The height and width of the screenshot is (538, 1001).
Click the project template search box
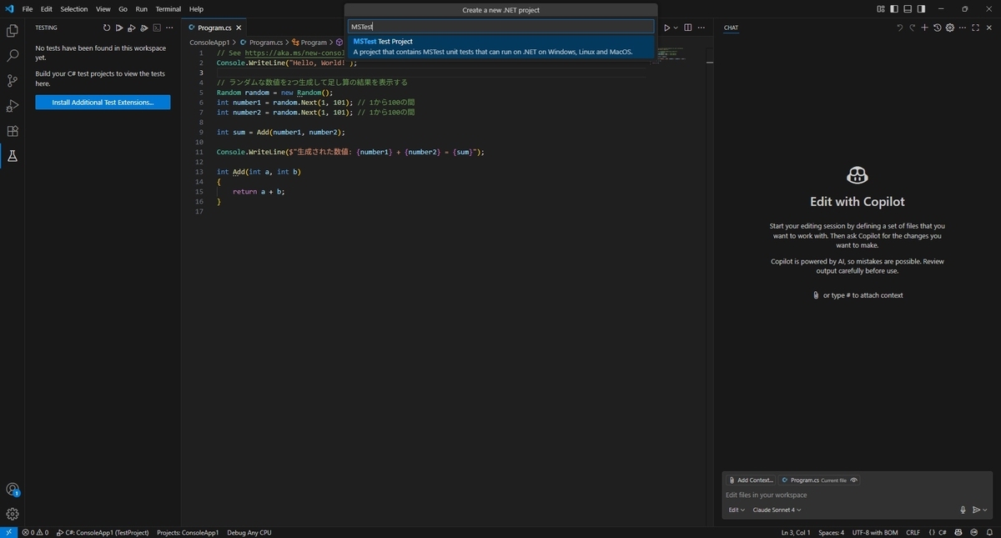coord(500,27)
